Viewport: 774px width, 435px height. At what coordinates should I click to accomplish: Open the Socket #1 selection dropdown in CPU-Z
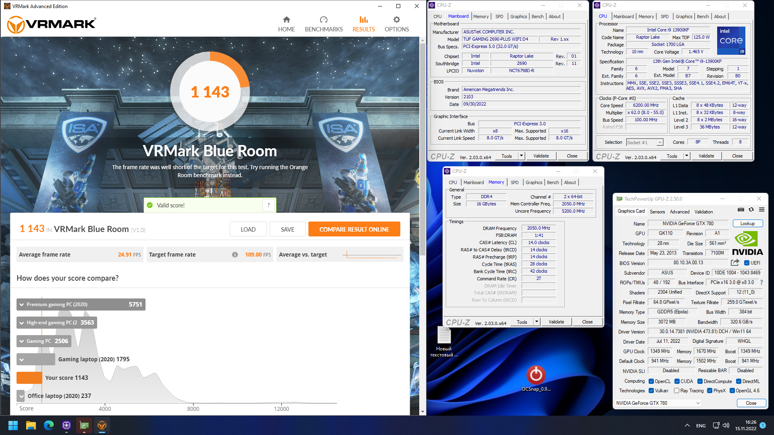(x=645, y=143)
